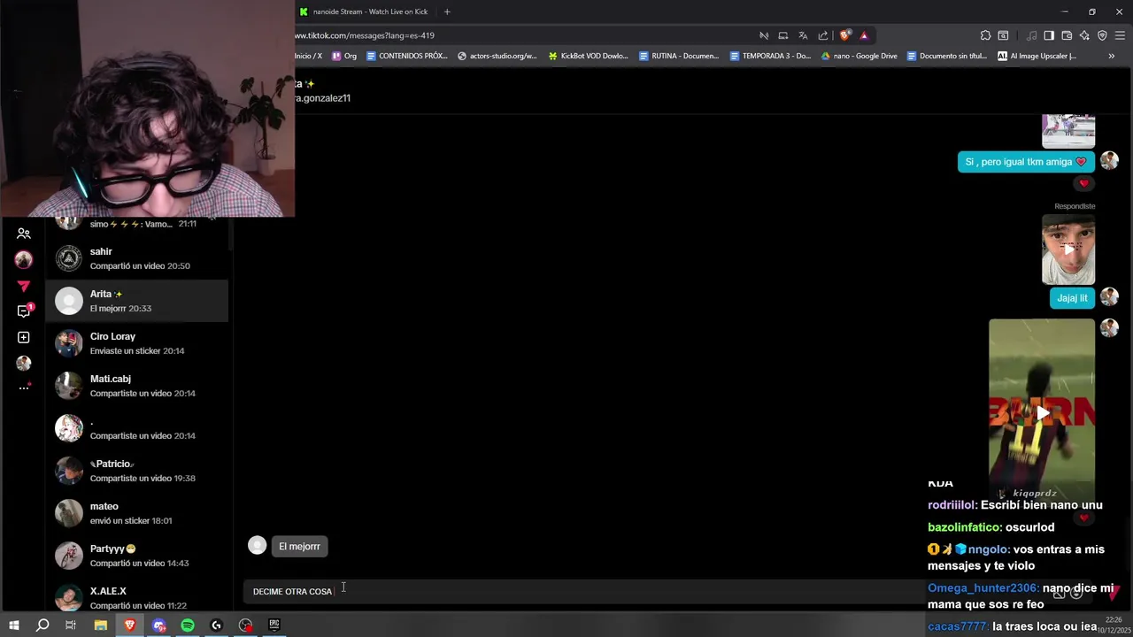Toggle the browser sidebar panel icon
Screen dimensions: 1133x637
[x=1049, y=35]
